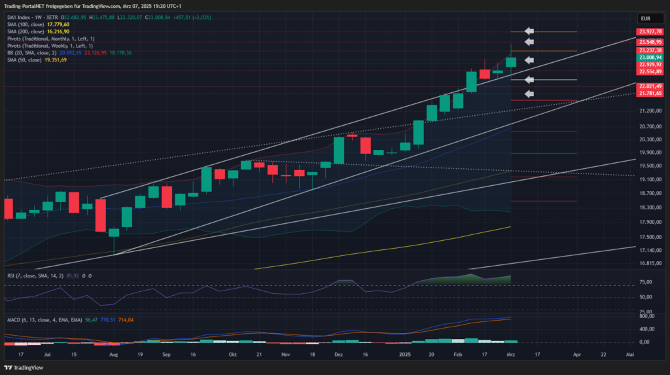Select the SMA (200, close) indicator legend

tap(26, 31)
